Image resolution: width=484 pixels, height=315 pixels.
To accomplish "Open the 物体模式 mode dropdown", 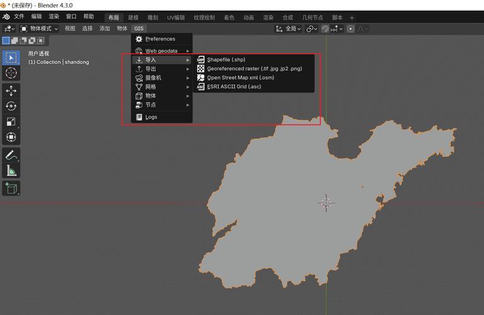I will [39, 29].
